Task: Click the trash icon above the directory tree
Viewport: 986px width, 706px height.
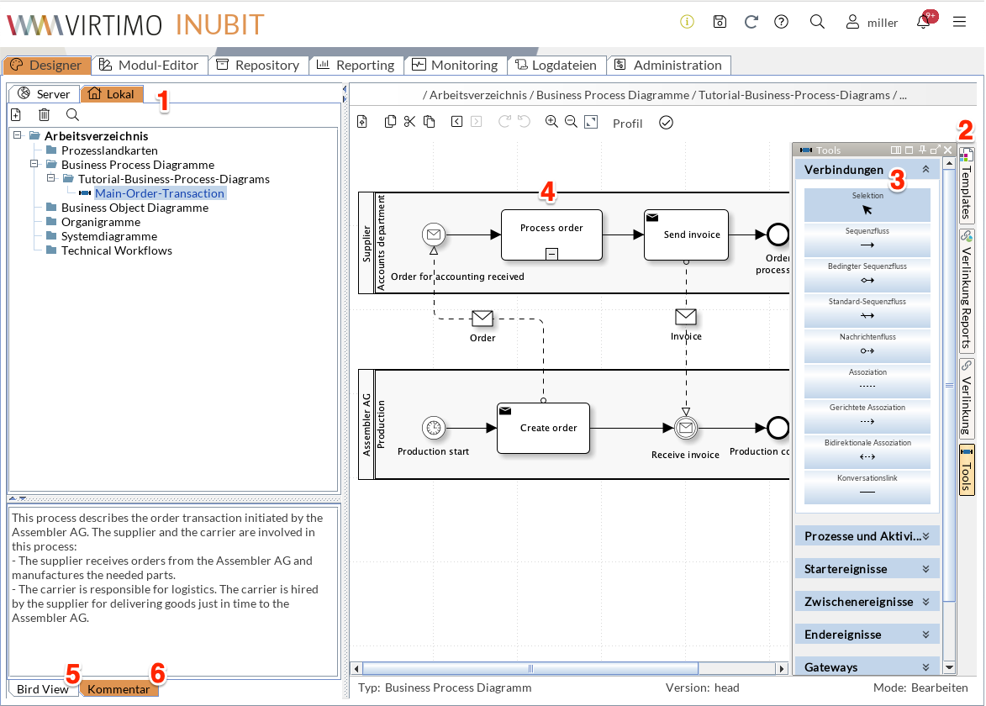Action: coord(45,113)
